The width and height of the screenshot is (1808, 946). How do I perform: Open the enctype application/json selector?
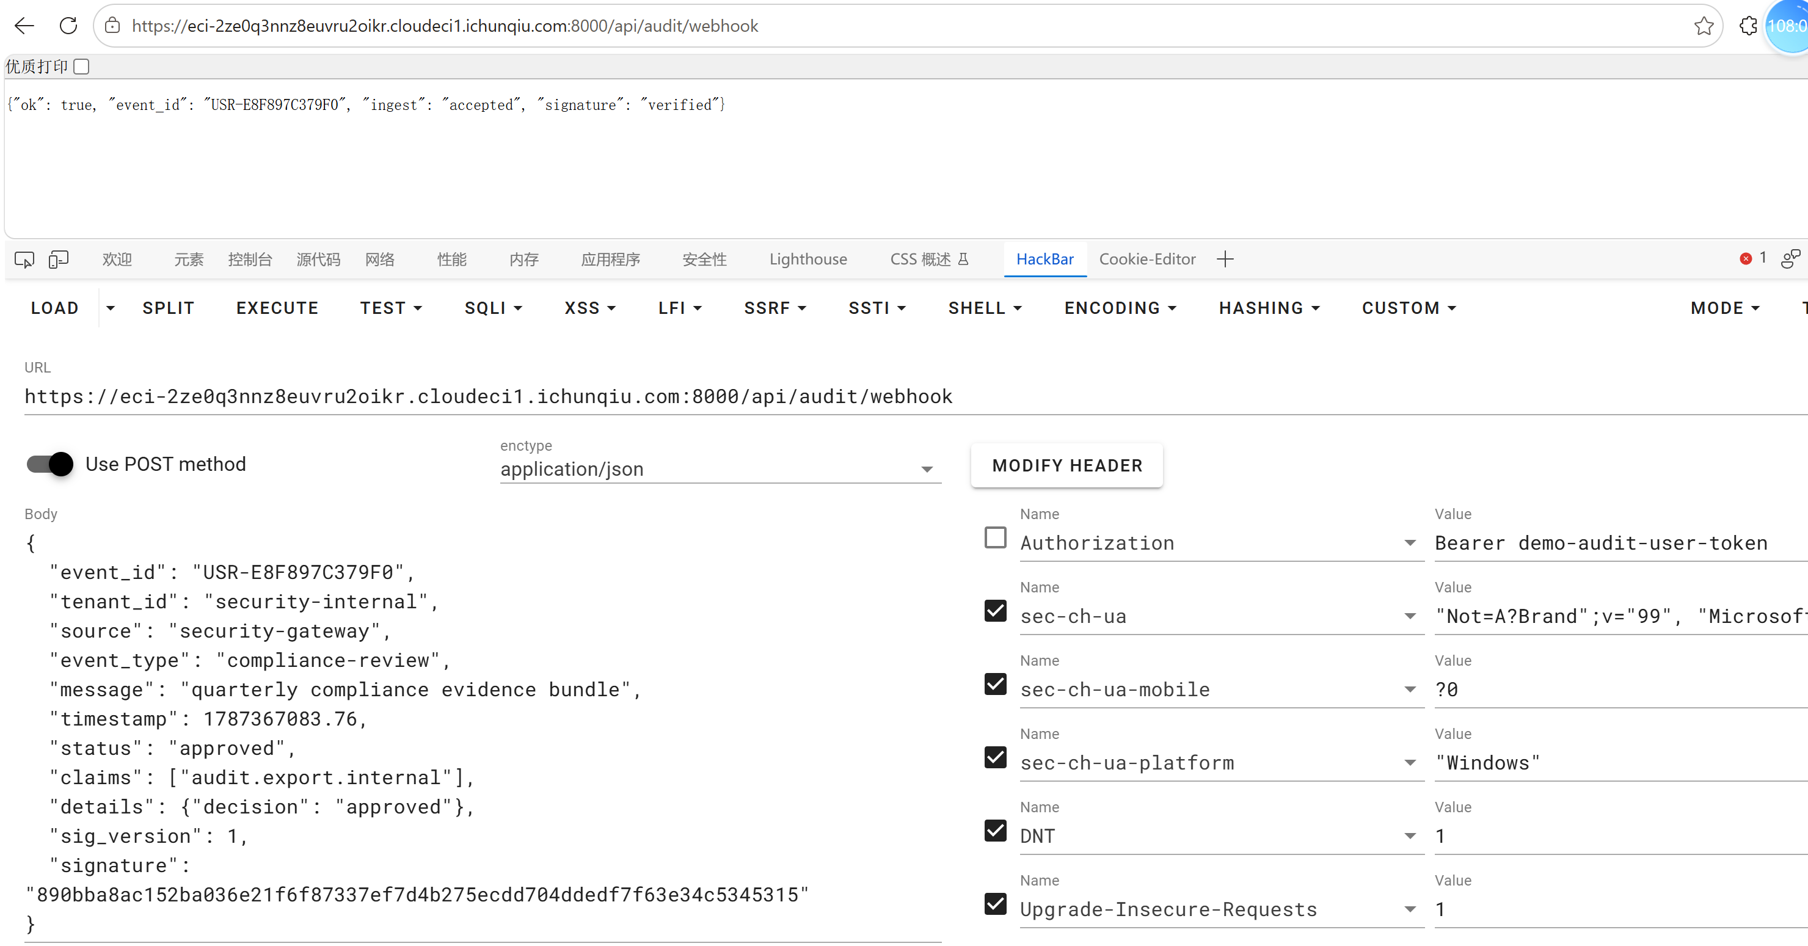(720, 469)
